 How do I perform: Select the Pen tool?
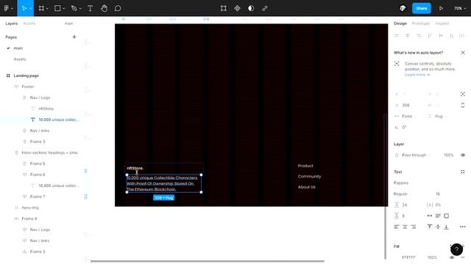click(74, 8)
